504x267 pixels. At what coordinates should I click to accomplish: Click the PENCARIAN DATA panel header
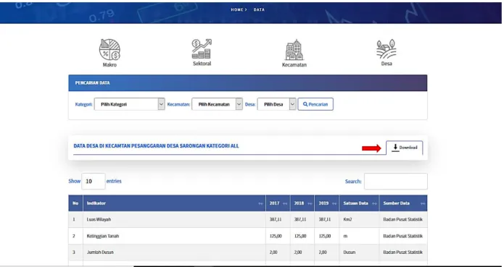click(248, 82)
